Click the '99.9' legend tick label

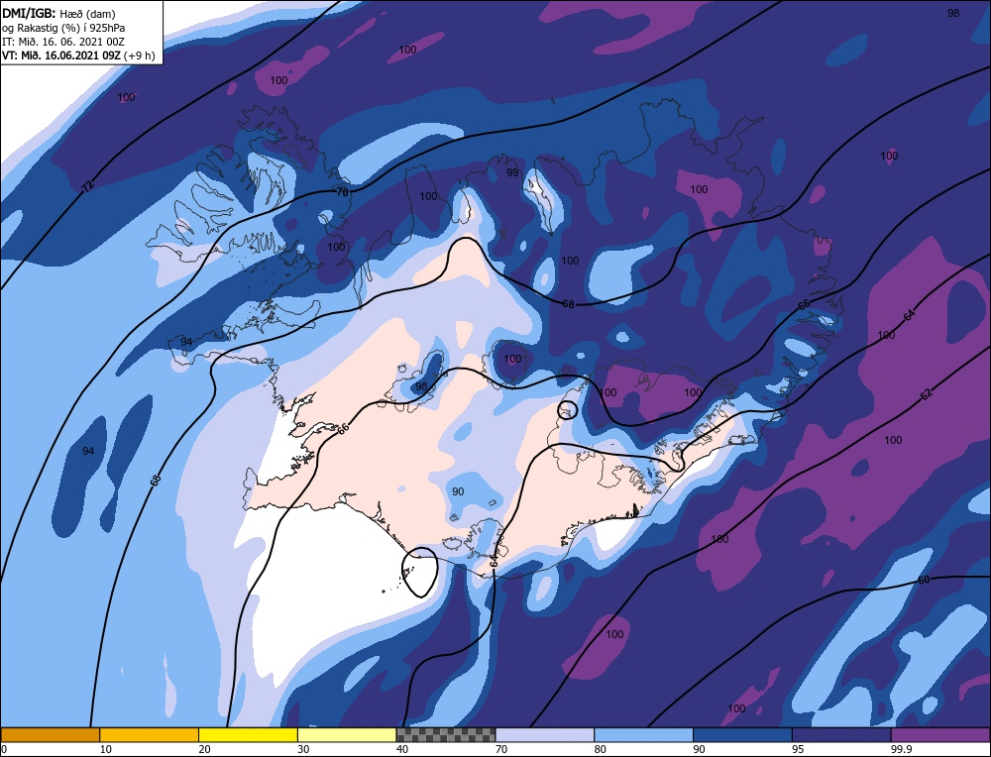pyautogui.click(x=900, y=749)
